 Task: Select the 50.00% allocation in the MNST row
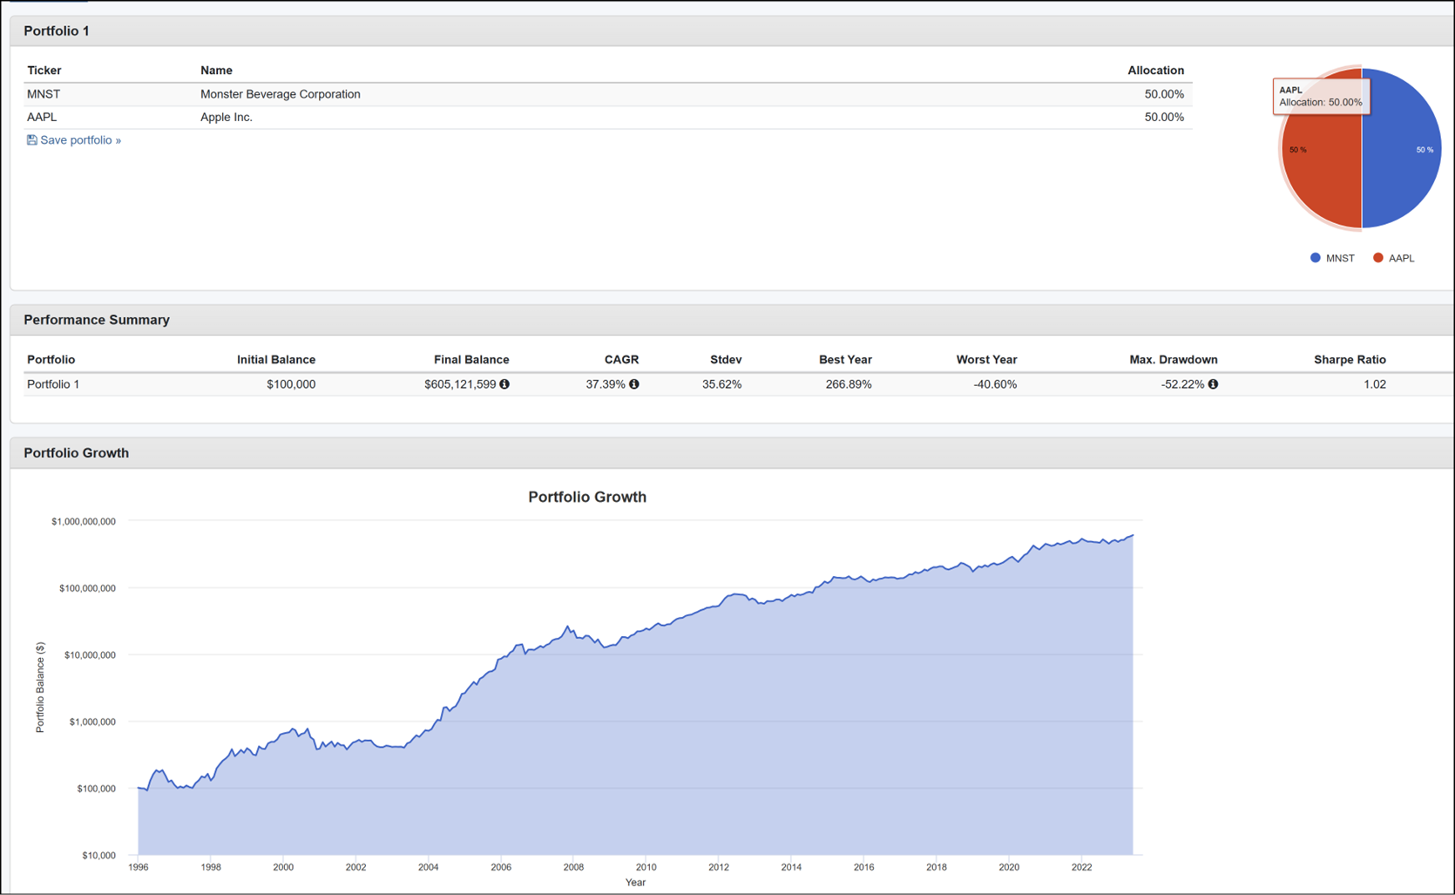coord(1164,94)
